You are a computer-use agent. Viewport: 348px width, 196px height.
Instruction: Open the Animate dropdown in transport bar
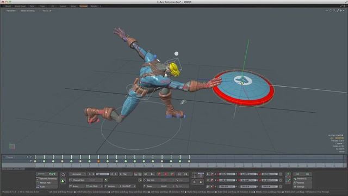[x=77, y=174]
